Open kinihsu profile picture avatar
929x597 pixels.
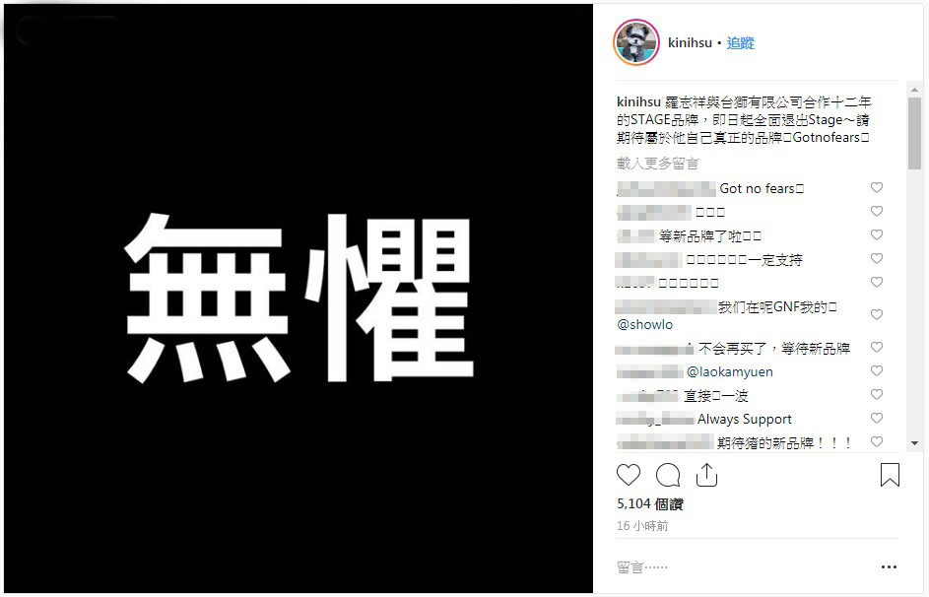click(x=636, y=42)
